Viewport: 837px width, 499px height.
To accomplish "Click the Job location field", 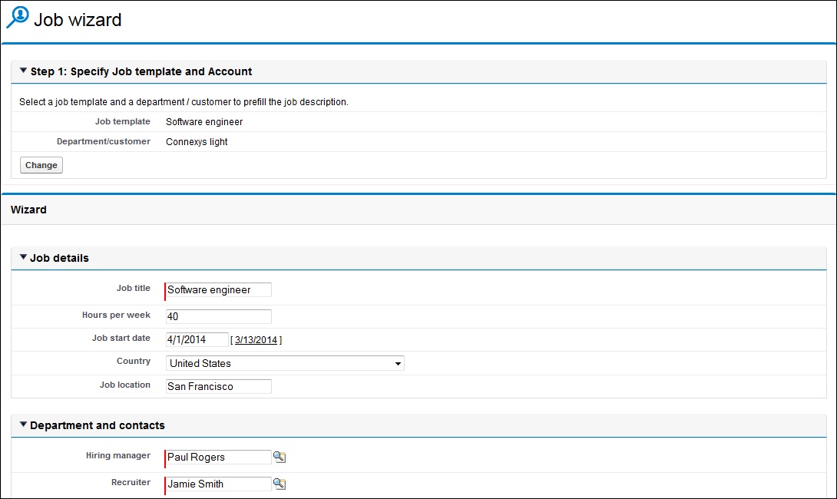I will click(x=218, y=386).
